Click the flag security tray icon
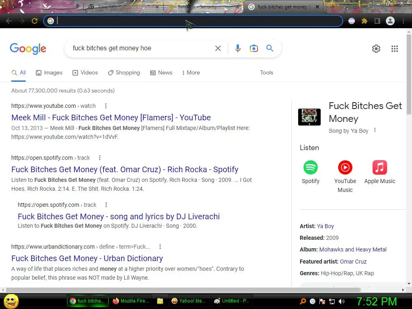The image size is (412, 309). point(322,301)
